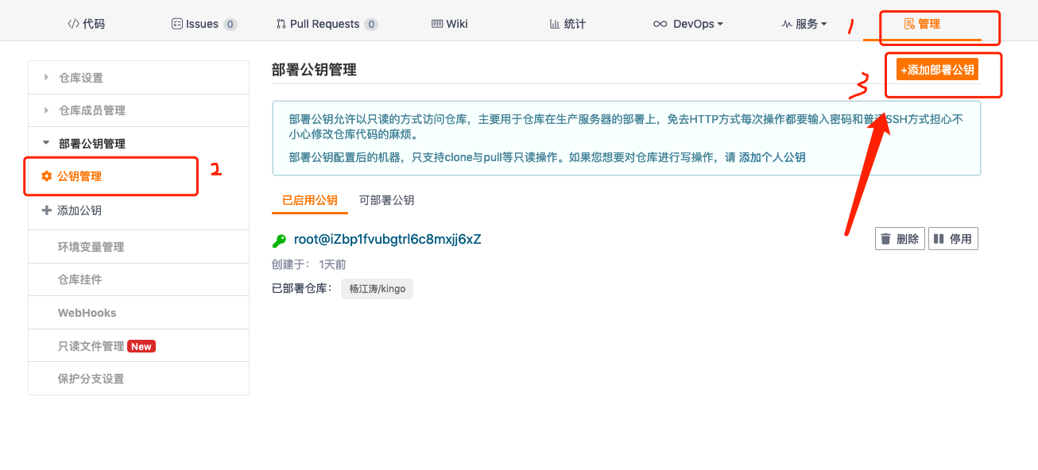
Task: Open 环境变量管理 in the sidebar
Action: click(138, 247)
